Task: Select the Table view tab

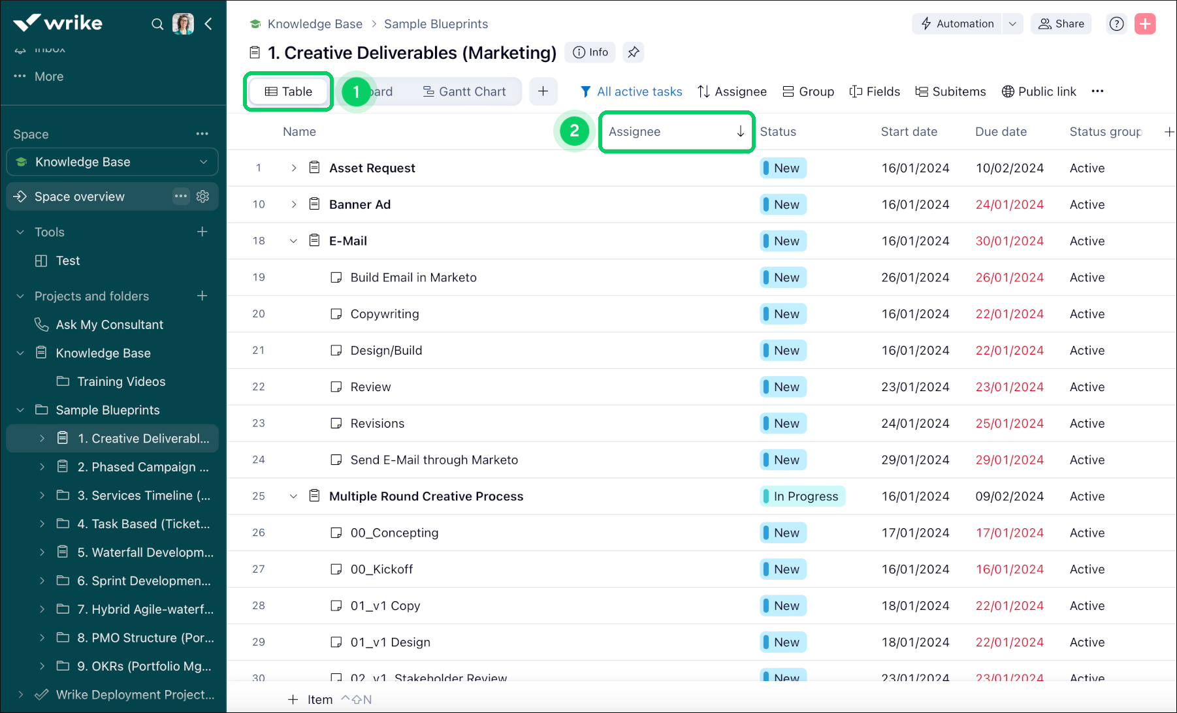Action: pos(288,91)
